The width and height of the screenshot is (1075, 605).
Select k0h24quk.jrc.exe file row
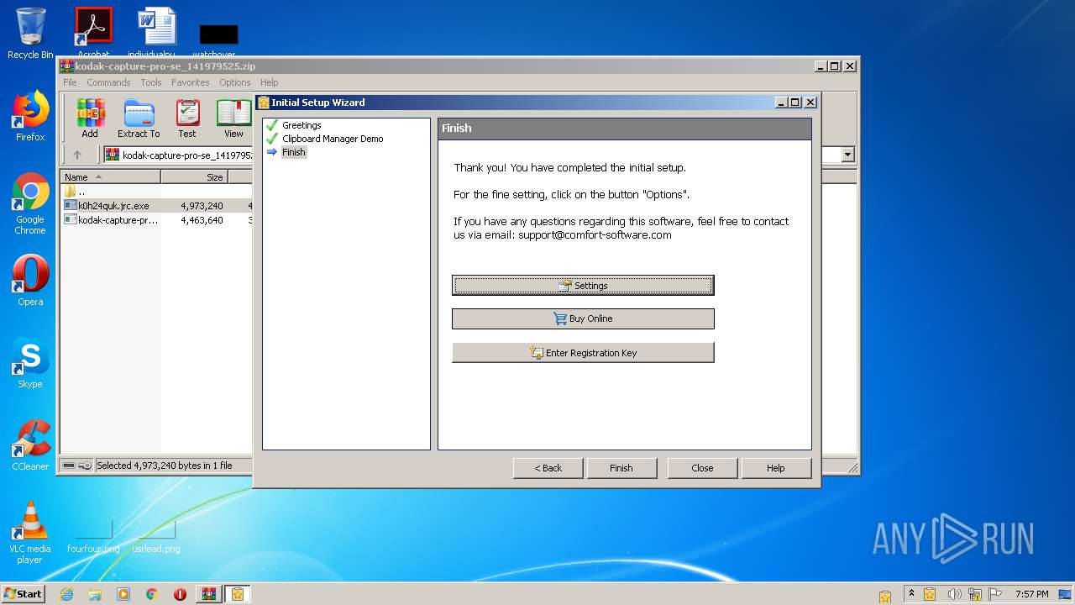click(x=156, y=206)
